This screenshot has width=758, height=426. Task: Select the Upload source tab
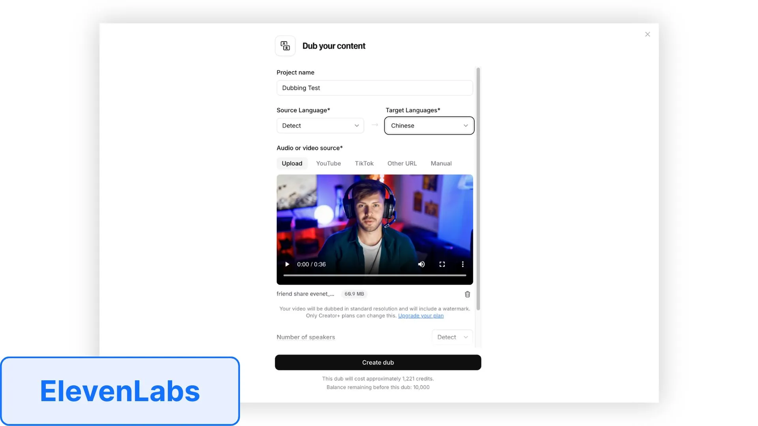tap(292, 163)
